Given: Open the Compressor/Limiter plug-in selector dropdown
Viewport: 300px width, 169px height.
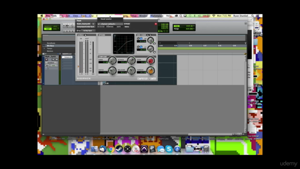Looking at the screenshot, I should click(x=86, y=27).
